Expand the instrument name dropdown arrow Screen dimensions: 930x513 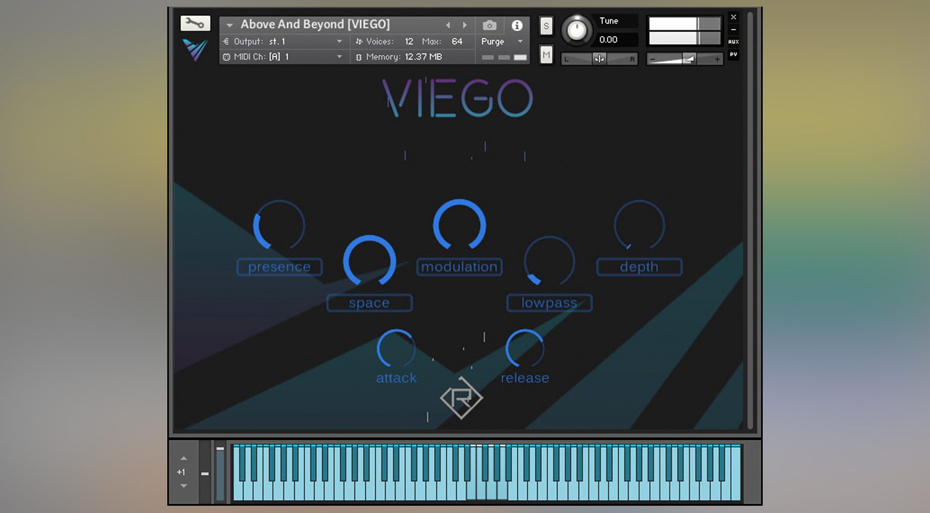click(x=229, y=25)
